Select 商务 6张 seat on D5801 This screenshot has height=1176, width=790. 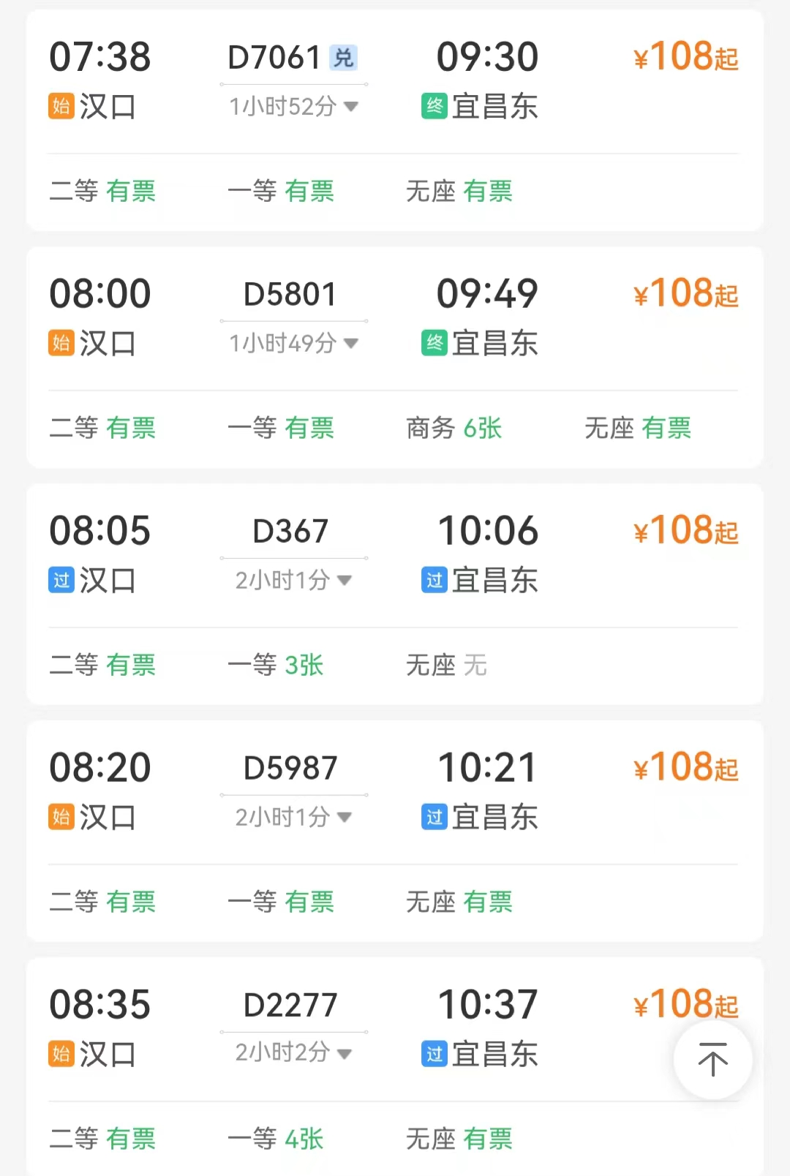pos(454,428)
